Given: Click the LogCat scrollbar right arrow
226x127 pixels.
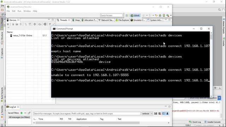Looking at the screenshot, I should [x=168, y=123].
